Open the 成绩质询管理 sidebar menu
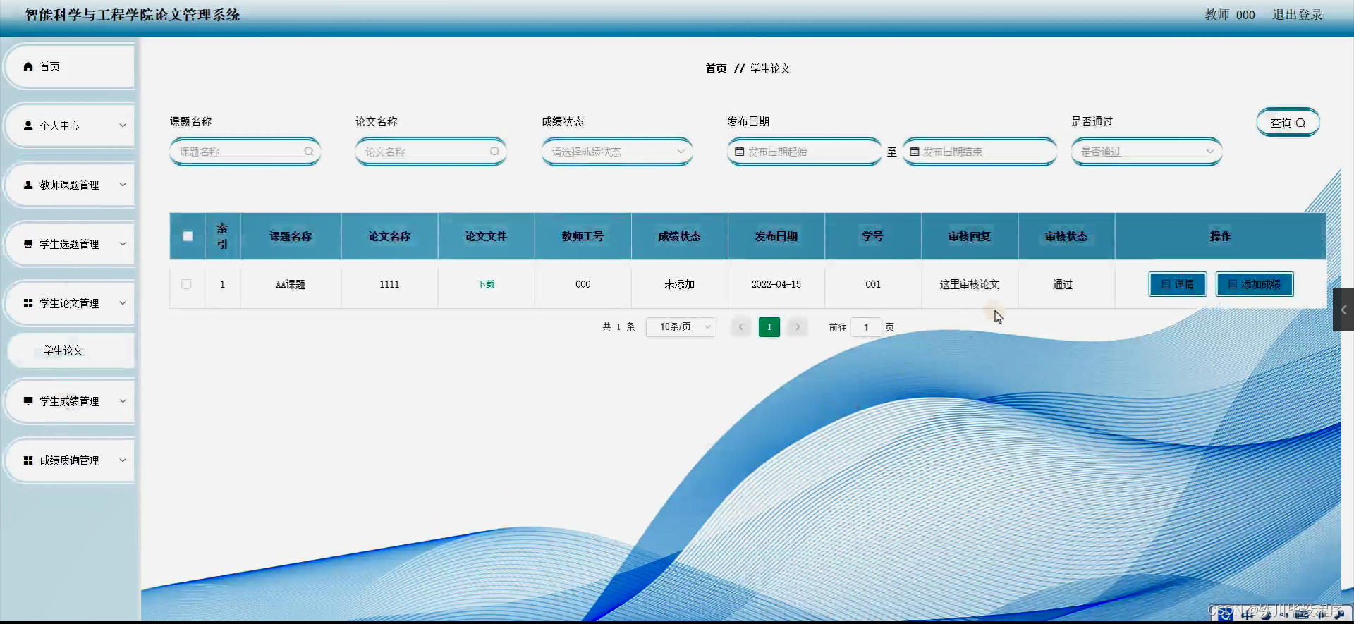 69,460
